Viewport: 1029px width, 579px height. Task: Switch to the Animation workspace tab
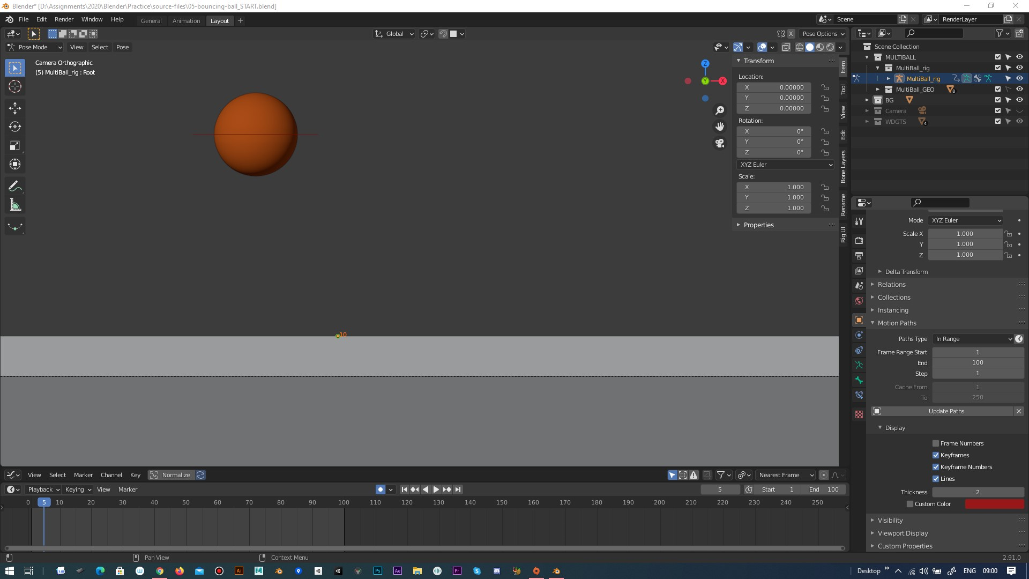[186, 20]
